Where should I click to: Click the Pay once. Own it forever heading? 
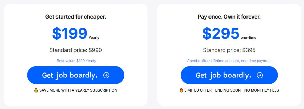click(229, 17)
